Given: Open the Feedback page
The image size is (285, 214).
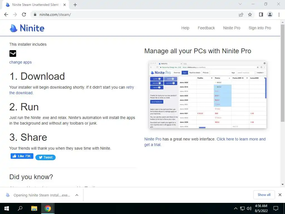Looking at the screenshot, I should tap(206, 28).
